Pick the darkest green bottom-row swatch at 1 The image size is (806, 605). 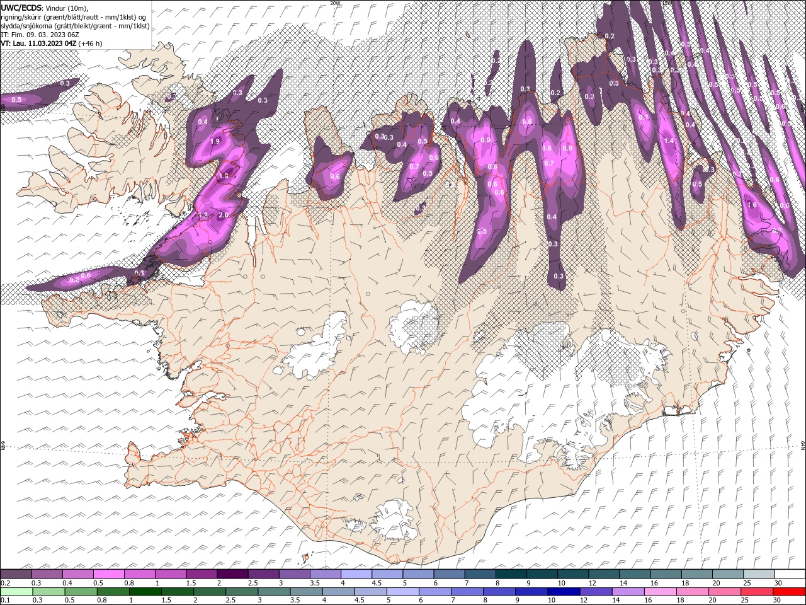pos(145,592)
